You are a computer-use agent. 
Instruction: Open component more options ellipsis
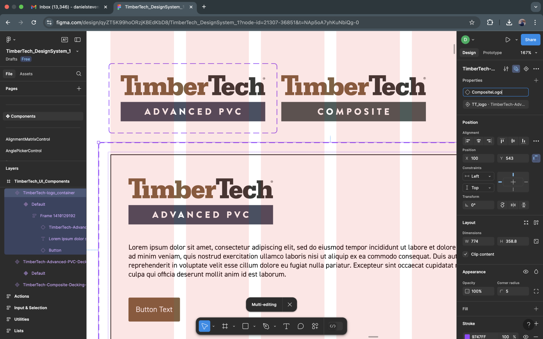tap(536, 69)
